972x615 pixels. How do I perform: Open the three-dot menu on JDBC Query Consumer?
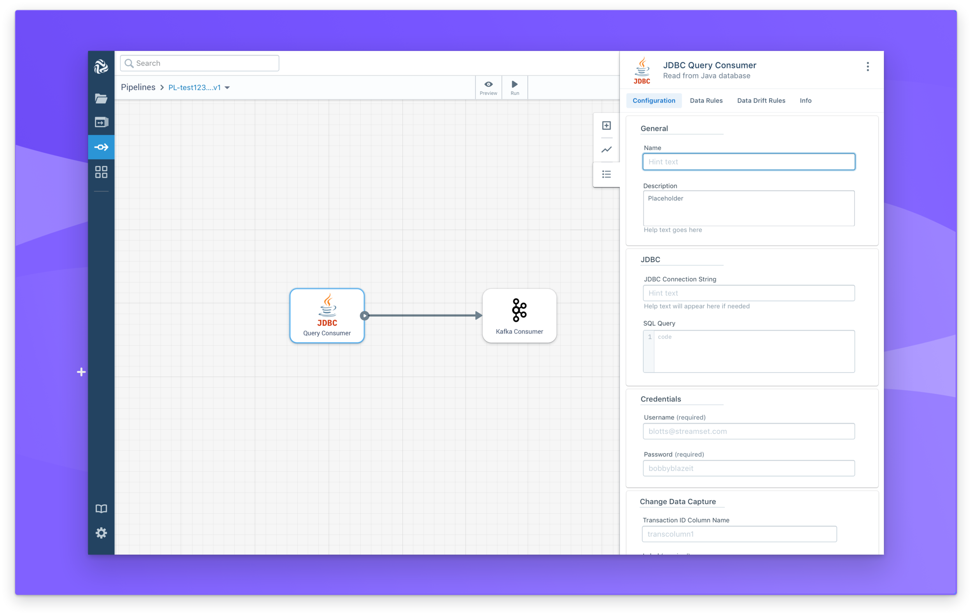(x=867, y=66)
